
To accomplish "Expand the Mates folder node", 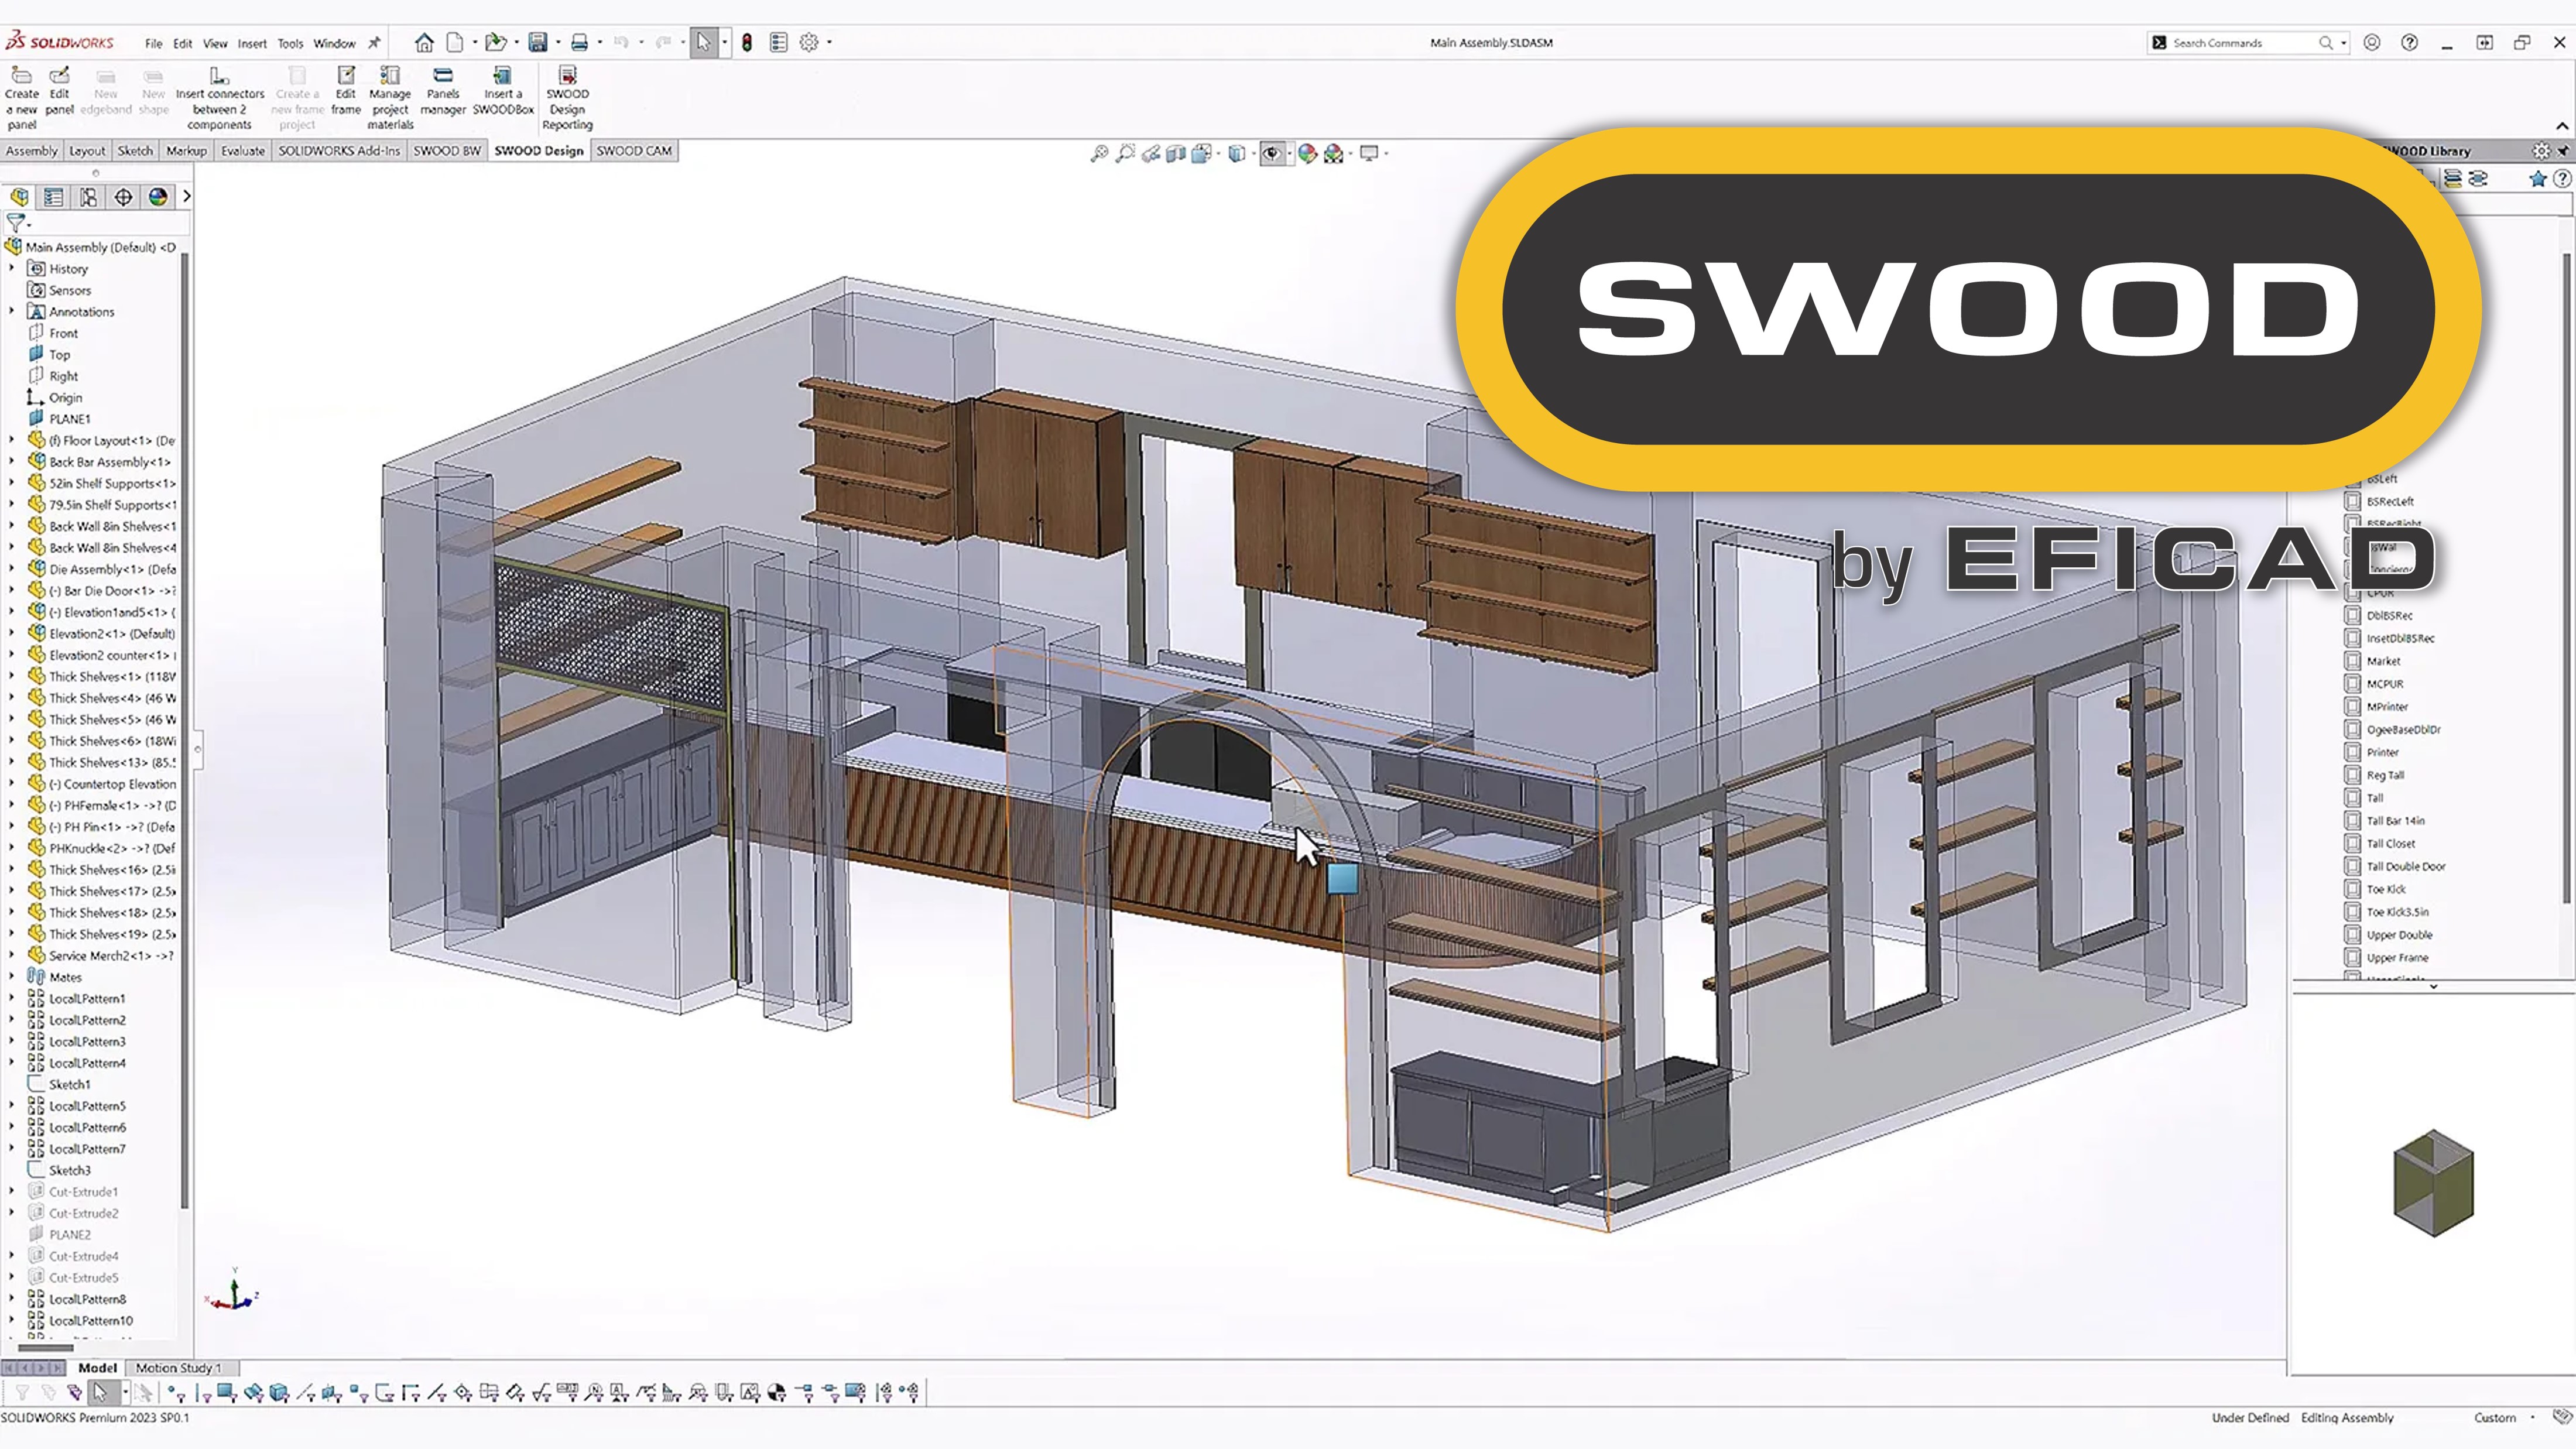I will tap(12, 976).
